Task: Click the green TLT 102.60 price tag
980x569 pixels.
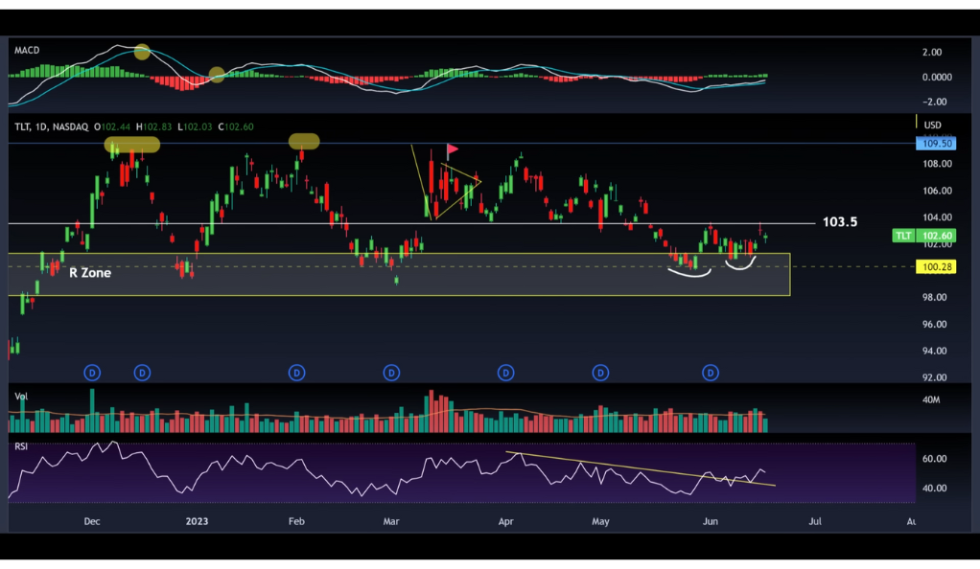Action: pos(923,236)
